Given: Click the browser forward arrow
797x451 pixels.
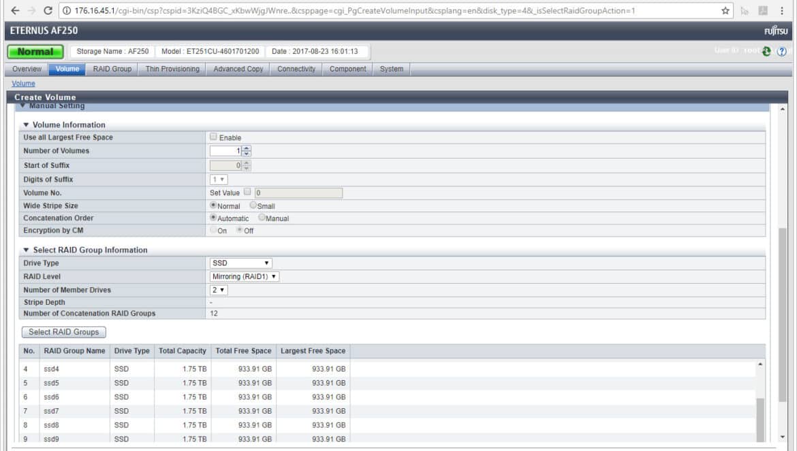Looking at the screenshot, I should pyautogui.click(x=31, y=11).
